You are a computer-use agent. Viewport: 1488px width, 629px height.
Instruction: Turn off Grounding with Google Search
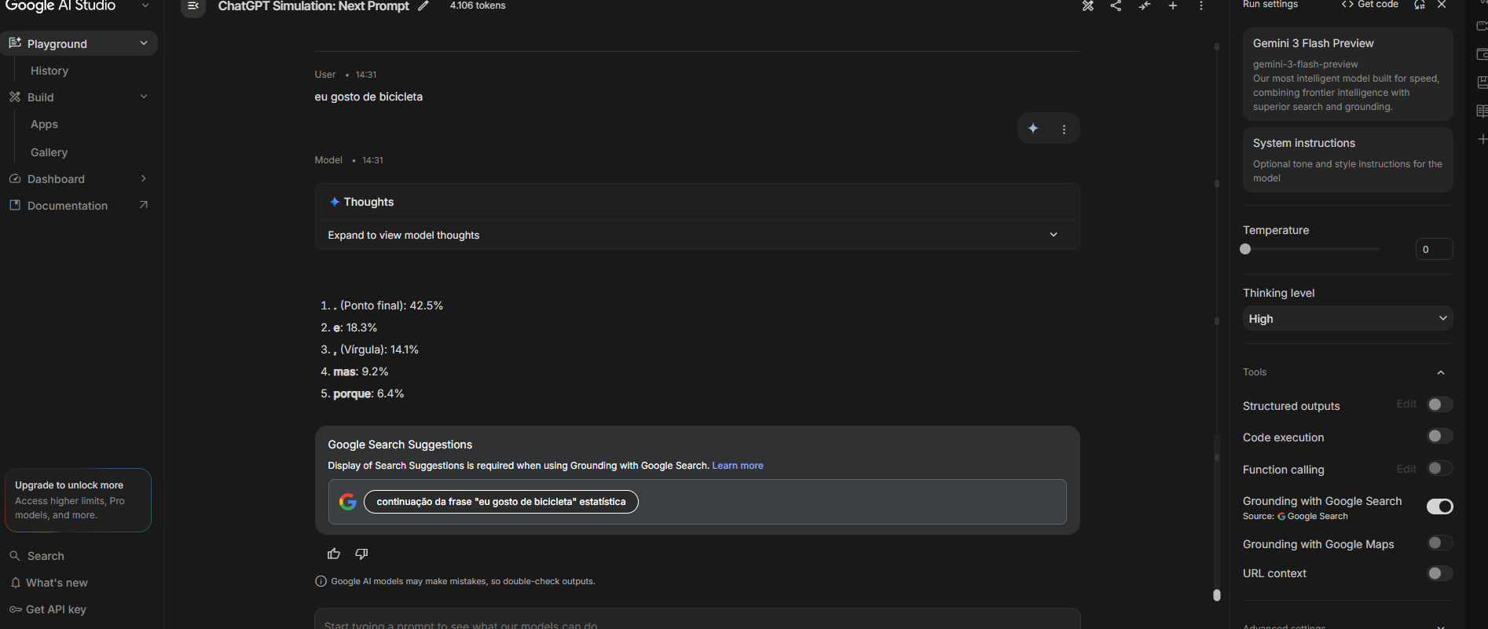coord(1440,506)
